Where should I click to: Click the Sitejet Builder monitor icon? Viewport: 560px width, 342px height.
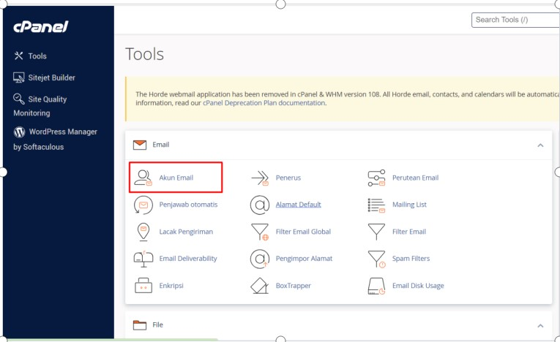(18, 77)
